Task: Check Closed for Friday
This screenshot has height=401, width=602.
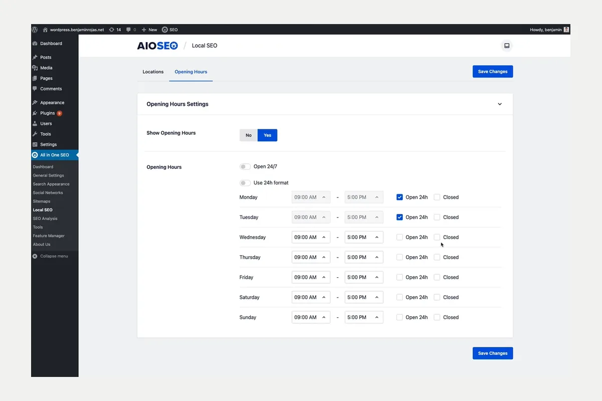Action: coord(437,277)
